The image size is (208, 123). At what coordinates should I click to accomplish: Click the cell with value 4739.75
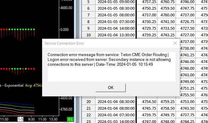(x=147, y=115)
